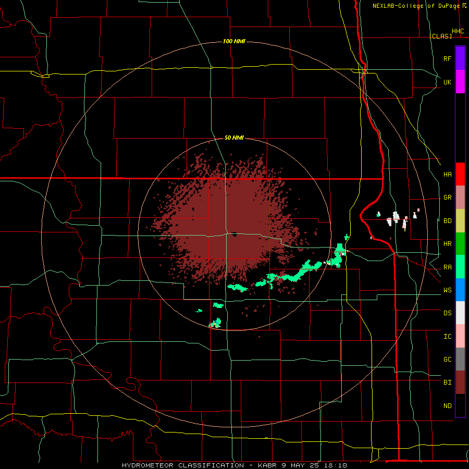
Task: Pick the dark green HR color swatch
Action: click(460, 244)
